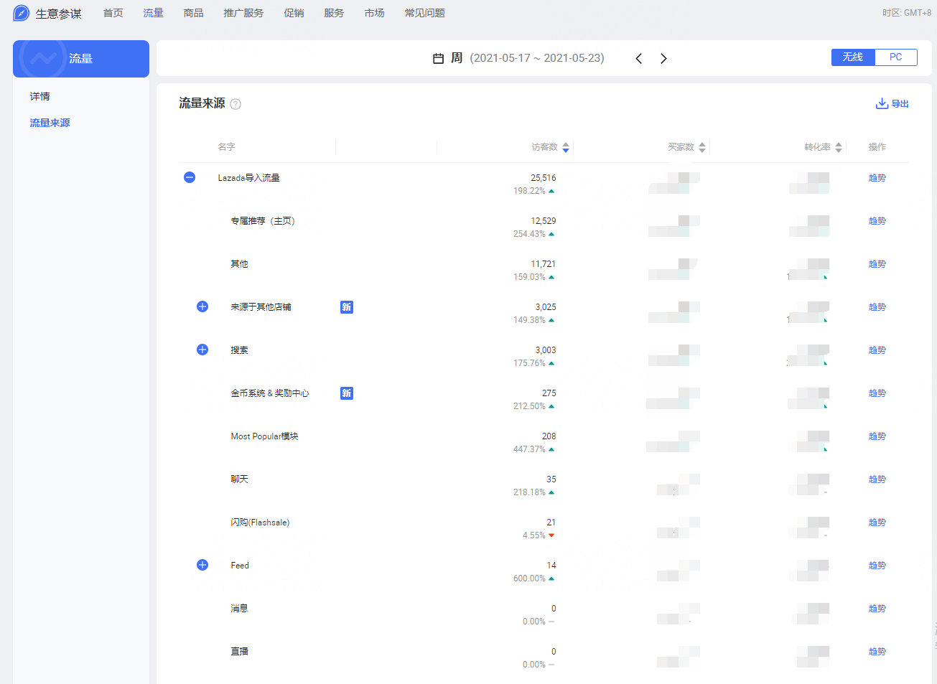
Task: Expand the 搜索 row
Action: click(x=202, y=350)
